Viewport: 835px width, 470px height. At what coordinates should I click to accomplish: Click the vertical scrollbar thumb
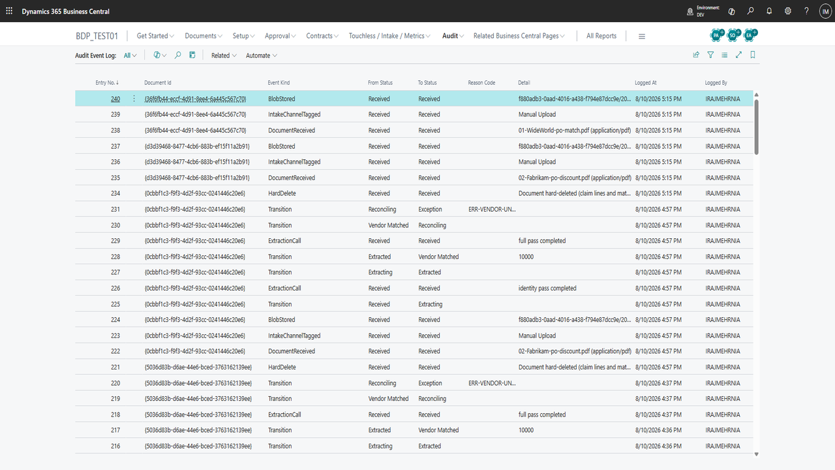tap(757, 127)
